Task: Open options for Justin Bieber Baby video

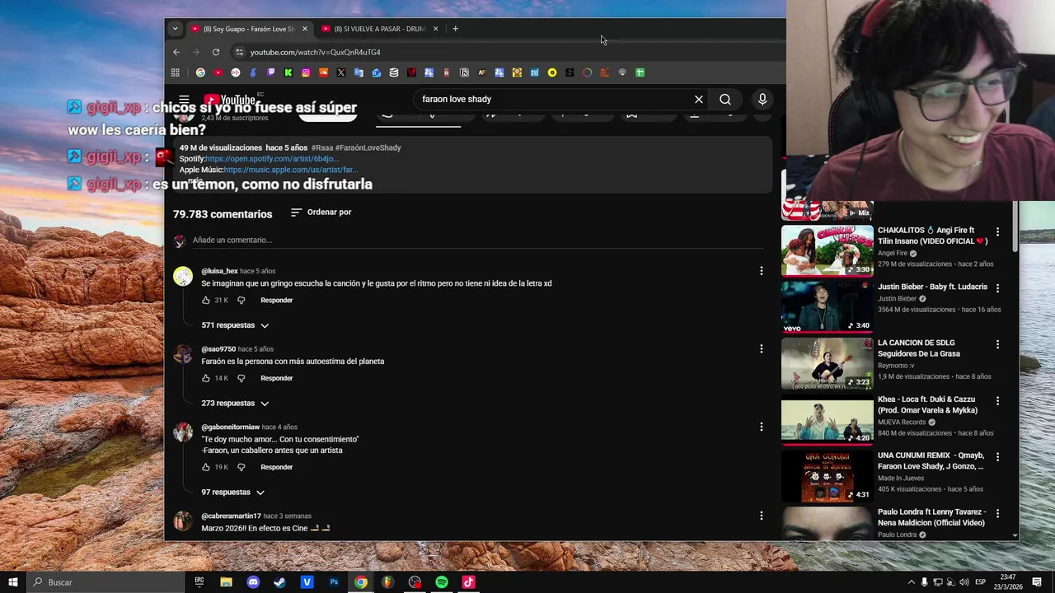Action: click(x=997, y=288)
